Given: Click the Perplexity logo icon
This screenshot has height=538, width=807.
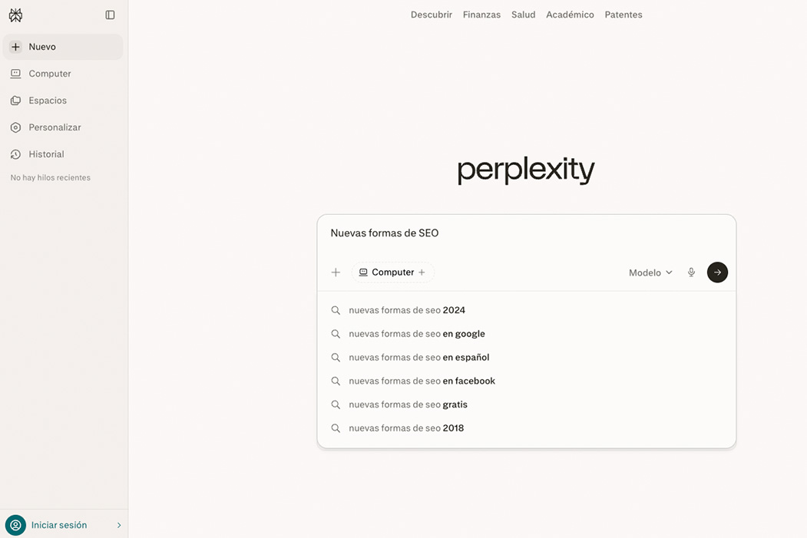Looking at the screenshot, I should pyautogui.click(x=15, y=14).
